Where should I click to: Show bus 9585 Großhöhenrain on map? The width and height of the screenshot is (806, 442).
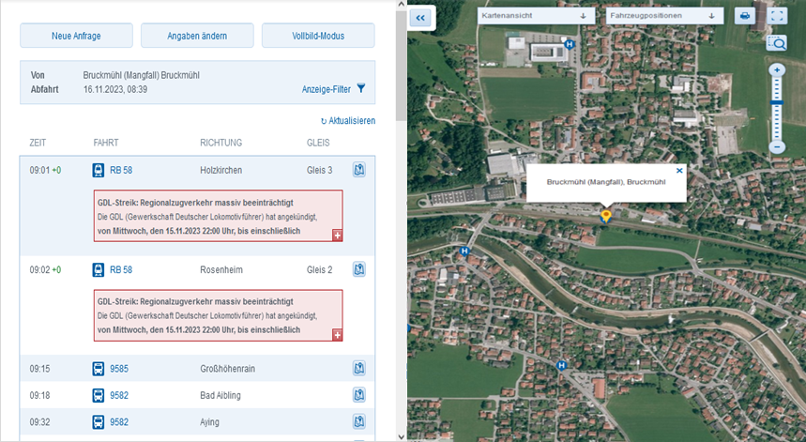358,368
